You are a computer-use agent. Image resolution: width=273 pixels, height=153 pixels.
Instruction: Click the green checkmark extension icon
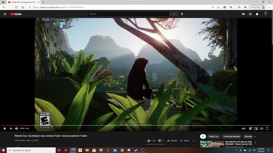coord(225,7)
